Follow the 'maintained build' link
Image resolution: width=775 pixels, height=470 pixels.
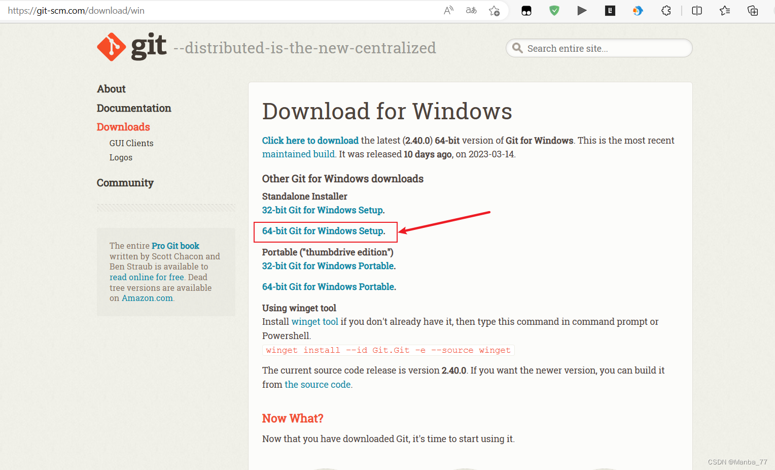coord(298,154)
